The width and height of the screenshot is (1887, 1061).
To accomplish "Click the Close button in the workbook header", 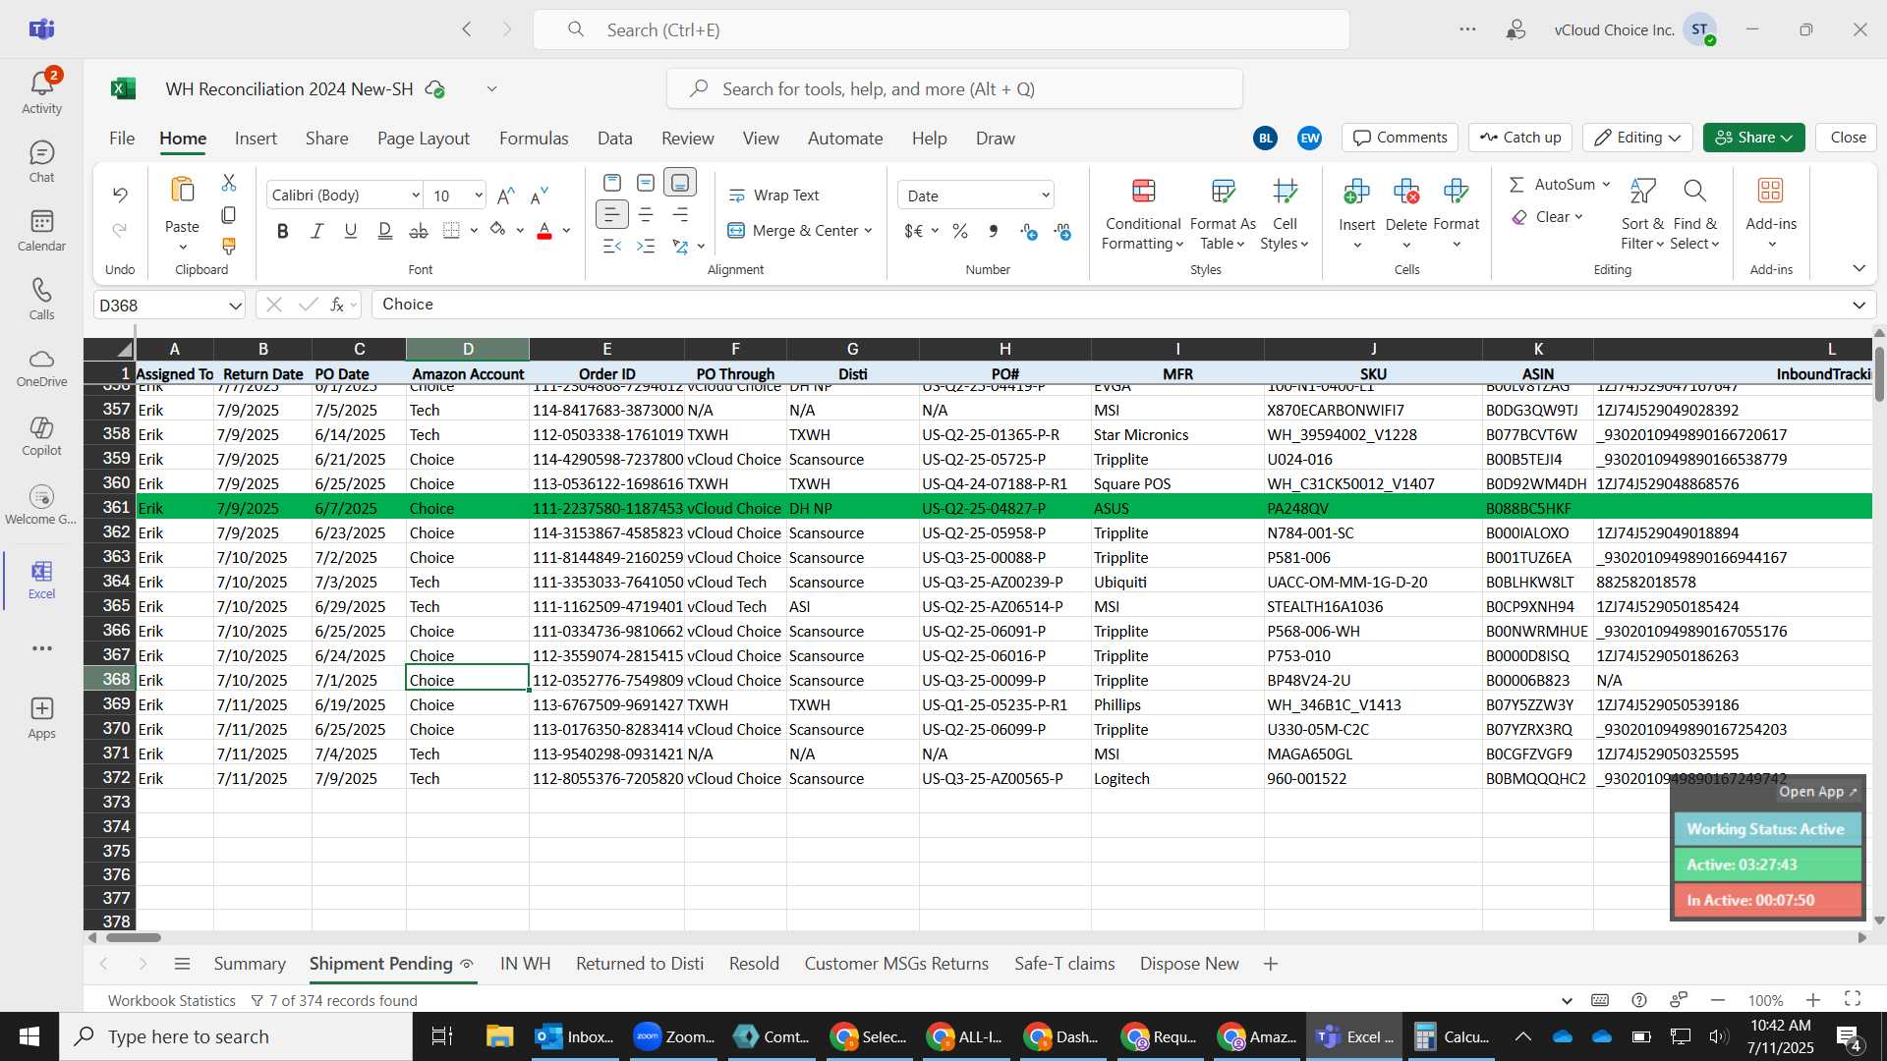I will point(1848,138).
